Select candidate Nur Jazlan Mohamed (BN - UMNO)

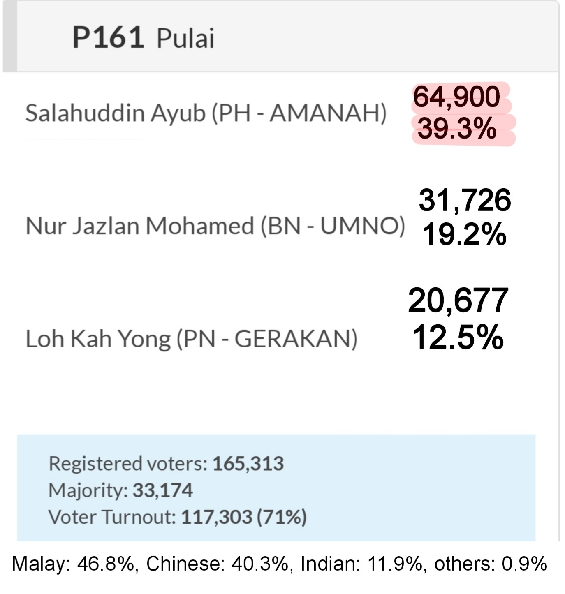215,226
